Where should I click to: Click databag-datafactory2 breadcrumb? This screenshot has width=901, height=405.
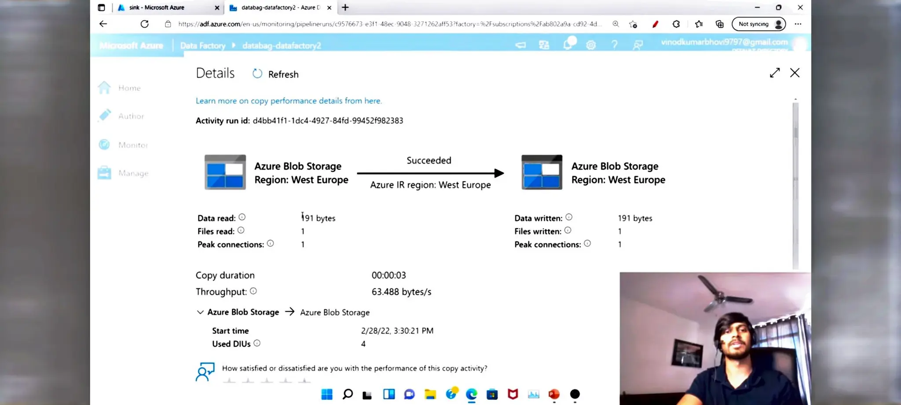(x=282, y=45)
